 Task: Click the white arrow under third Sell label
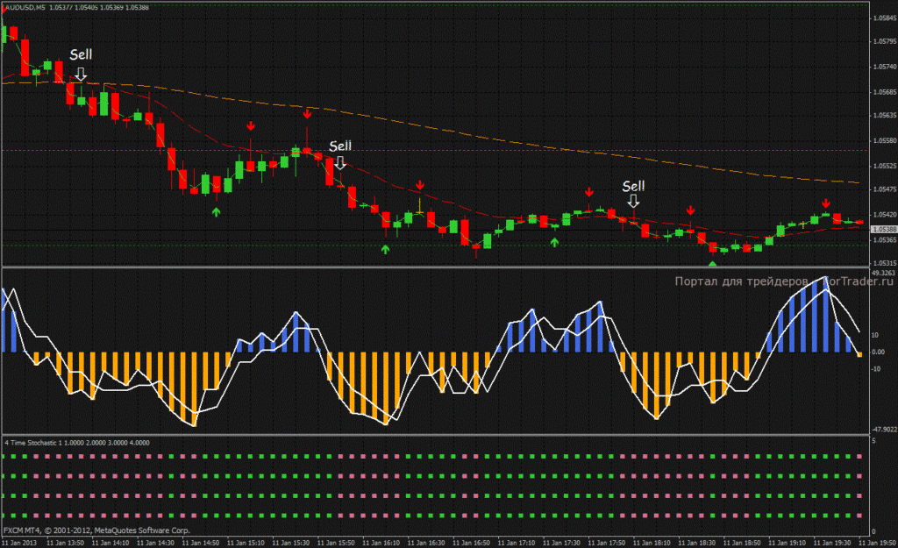(633, 201)
